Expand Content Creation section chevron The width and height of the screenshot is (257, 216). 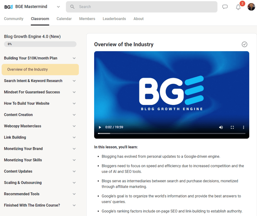(74, 115)
